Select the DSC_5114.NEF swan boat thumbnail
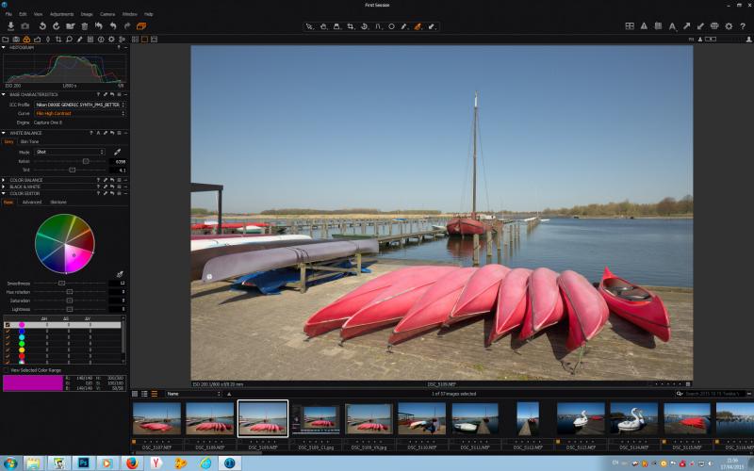The width and height of the screenshot is (754, 471). coord(633,418)
